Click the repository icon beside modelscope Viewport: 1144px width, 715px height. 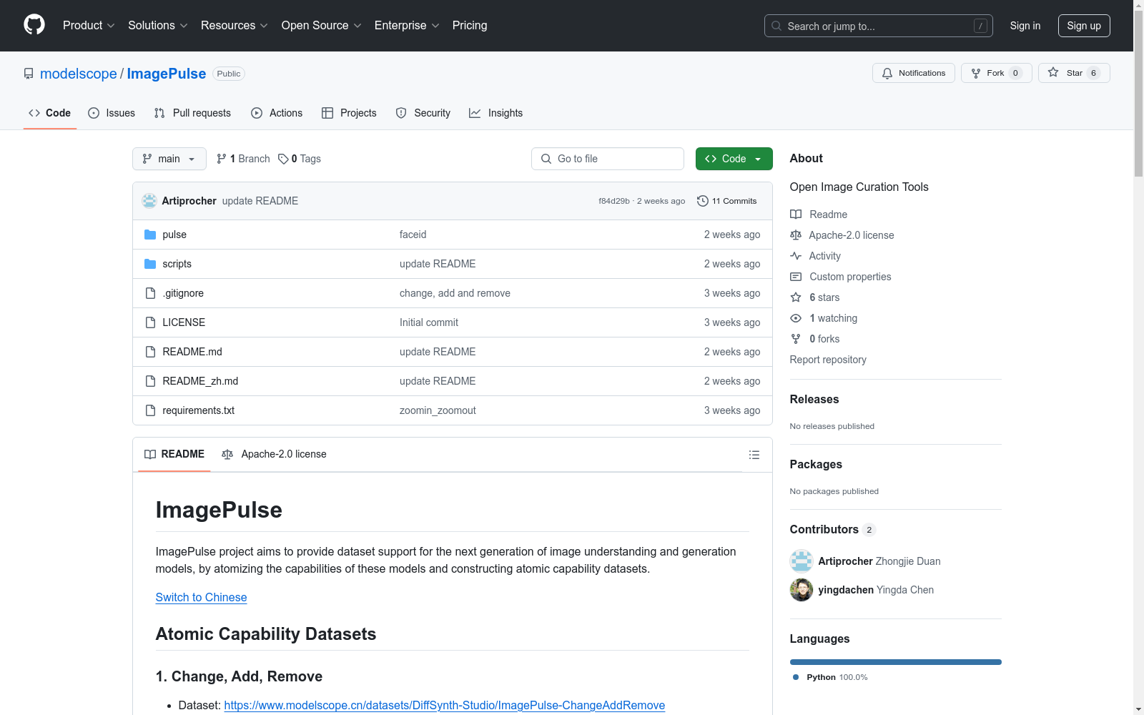29,74
